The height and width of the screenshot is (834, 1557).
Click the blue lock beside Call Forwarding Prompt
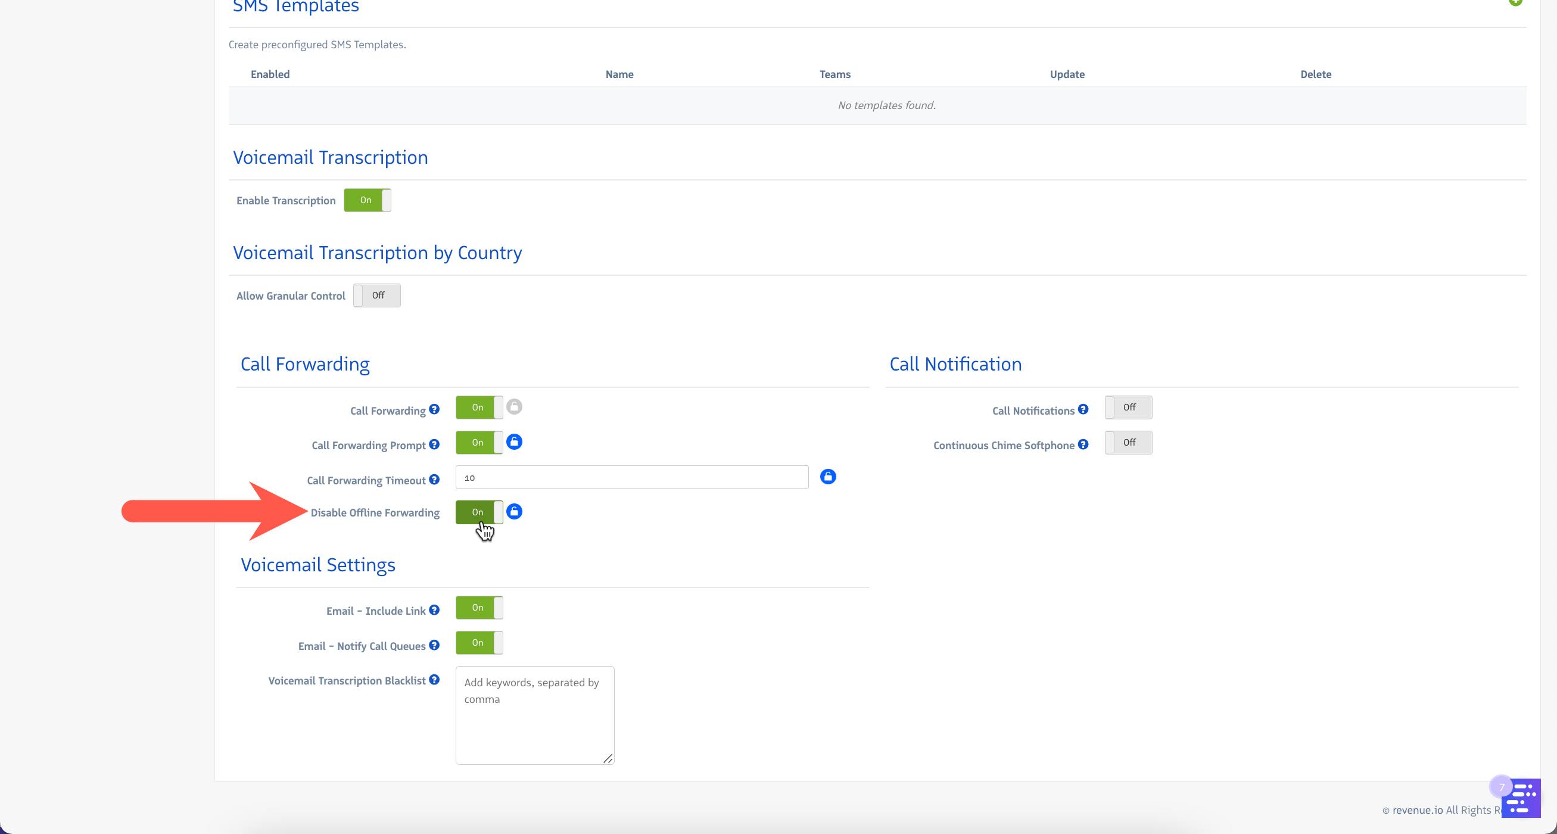pyautogui.click(x=514, y=442)
